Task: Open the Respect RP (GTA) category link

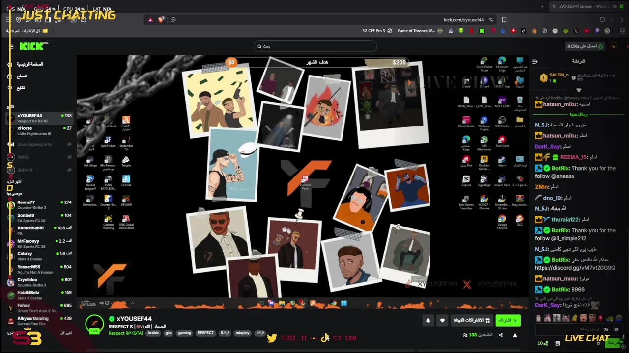Action: pyautogui.click(x=126, y=333)
